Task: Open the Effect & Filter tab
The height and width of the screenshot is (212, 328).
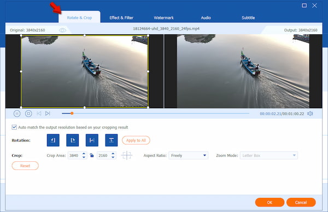Action: pos(121,18)
